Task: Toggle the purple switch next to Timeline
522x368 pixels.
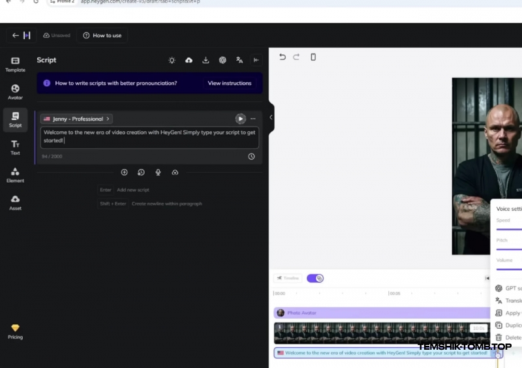Action: click(315, 278)
